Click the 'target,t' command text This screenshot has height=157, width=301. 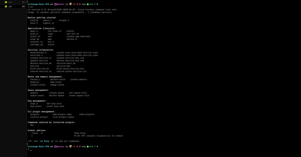click(x=64, y=20)
